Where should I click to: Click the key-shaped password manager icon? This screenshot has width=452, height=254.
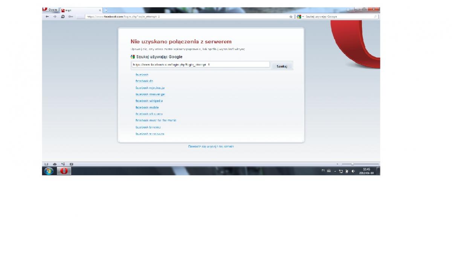[70, 17]
